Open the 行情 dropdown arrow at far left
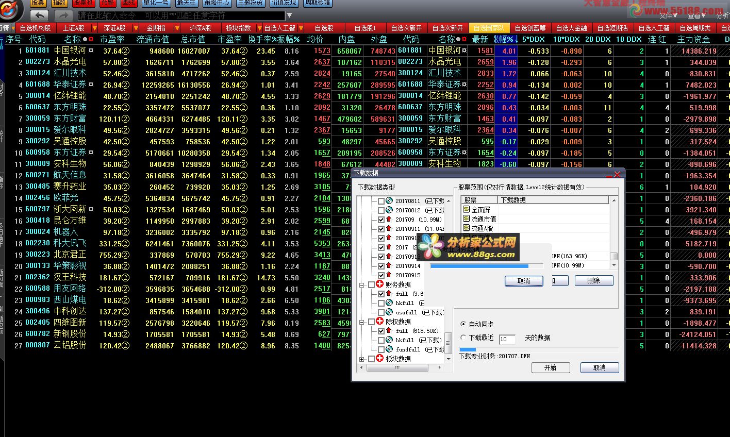The width and height of the screenshot is (730, 437). tap(12, 28)
